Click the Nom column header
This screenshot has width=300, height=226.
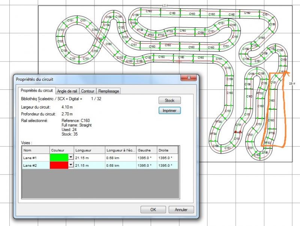click(x=36, y=149)
